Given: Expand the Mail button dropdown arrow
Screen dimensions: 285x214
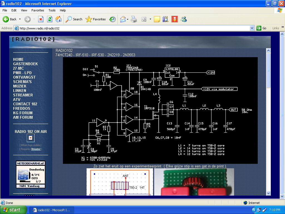Looking at the screenshot, I should point(127,19).
